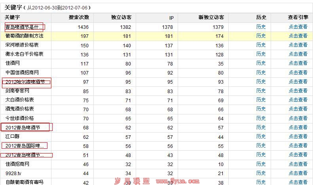Click 点击查看 for 青岛啤酒节是什... keyword

[298, 27]
